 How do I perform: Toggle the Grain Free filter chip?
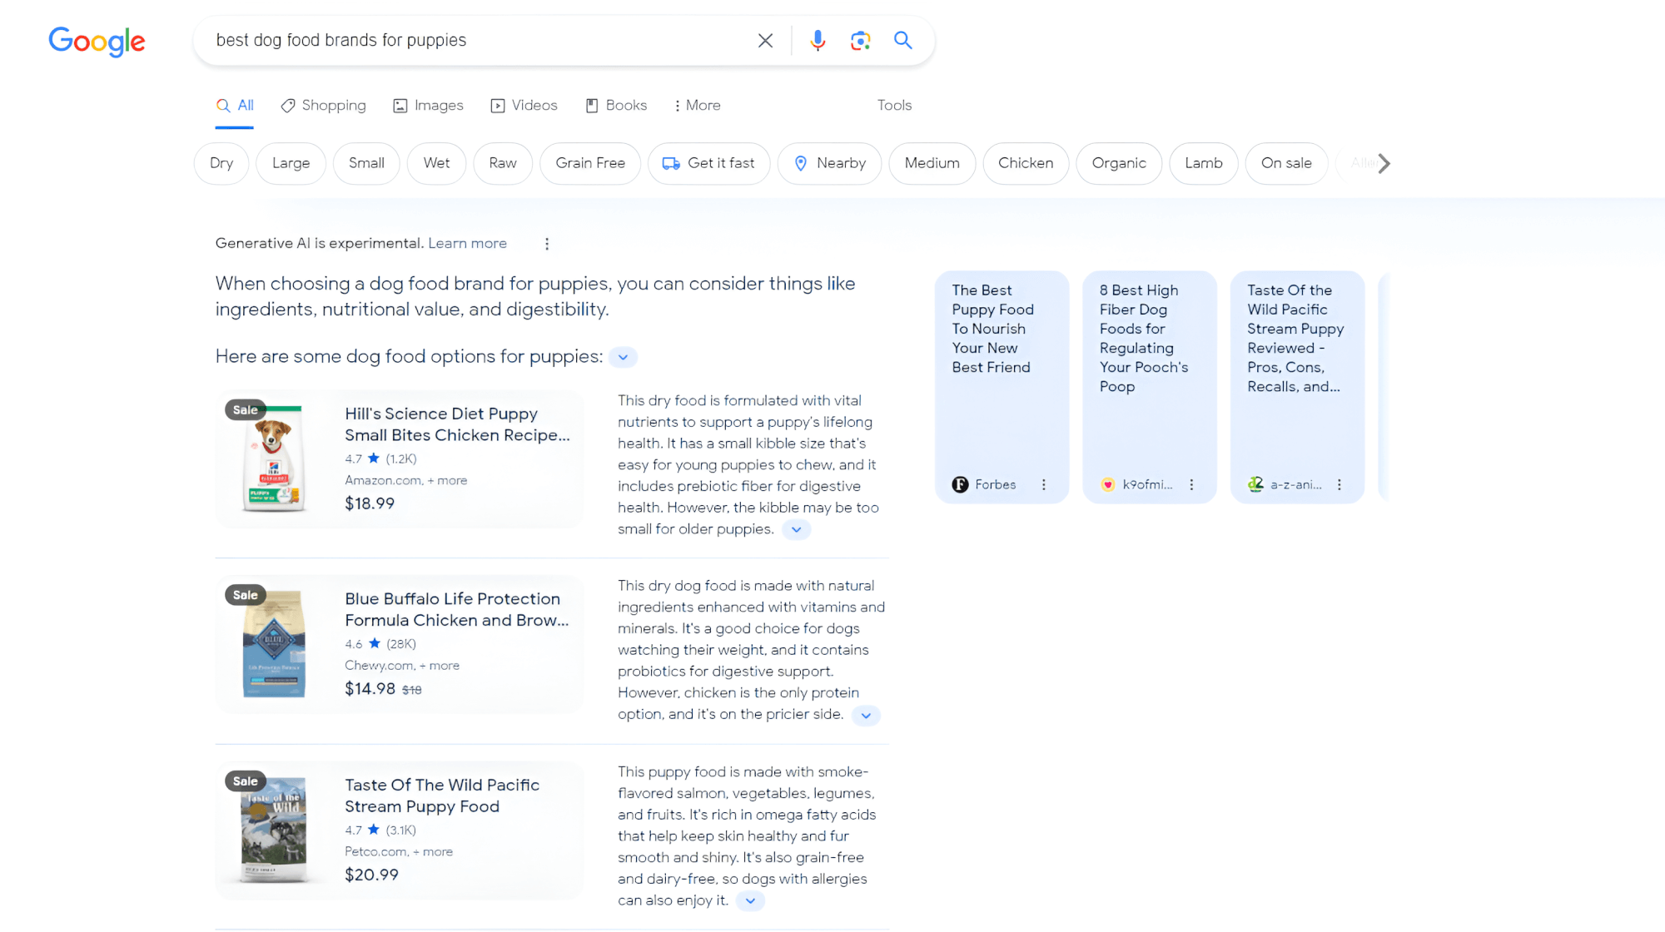(x=590, y=163)
